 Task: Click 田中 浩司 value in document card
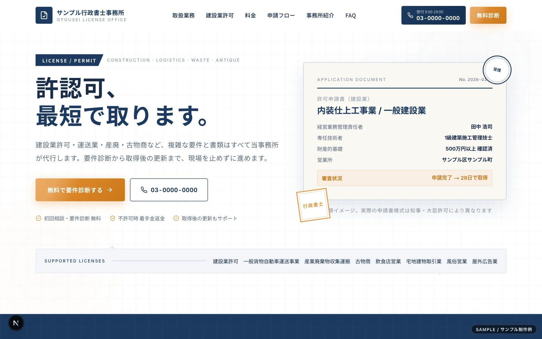tap(482, 127)
